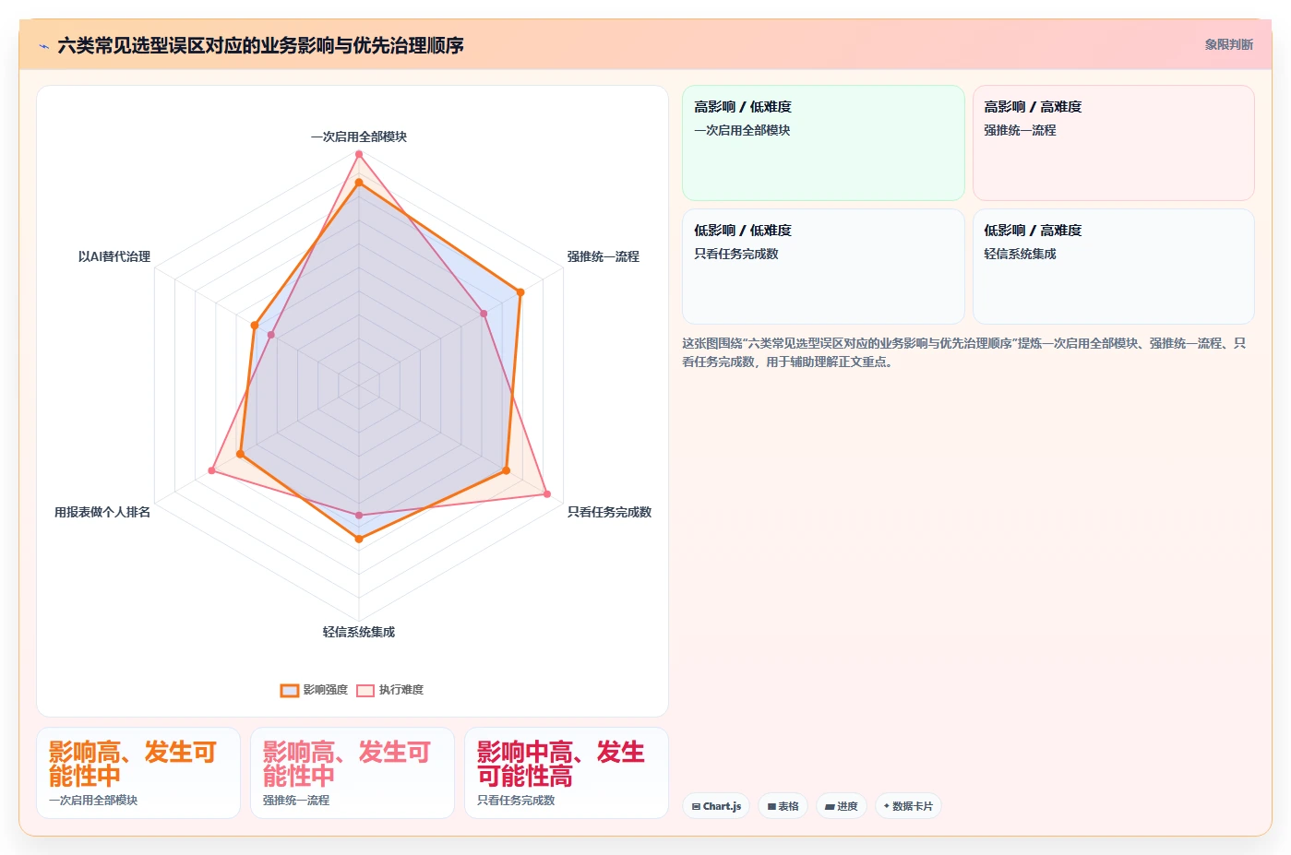This screenshot has height=855, width=1291.
Task: Click 强推统一流程 under the pink bottom heading
Action: tap(296, 801)
